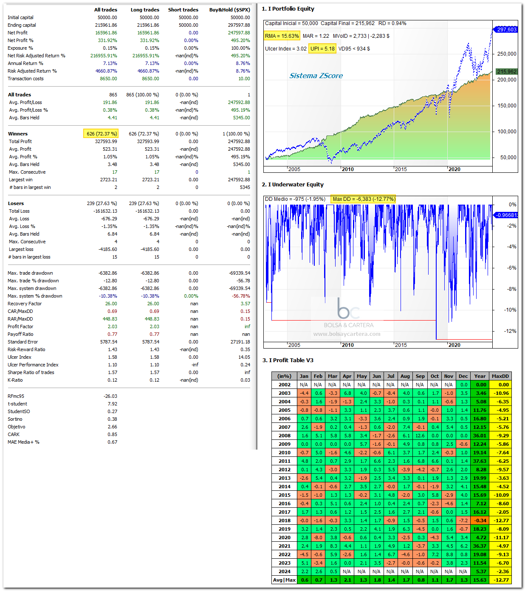525x591 pixels.
Task: Click the -7.2 cell for Dec 2018
Action: [463, 521]
